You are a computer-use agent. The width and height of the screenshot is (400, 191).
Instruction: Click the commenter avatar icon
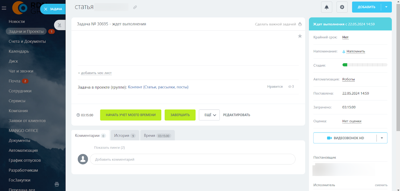(x=83, y=159)
